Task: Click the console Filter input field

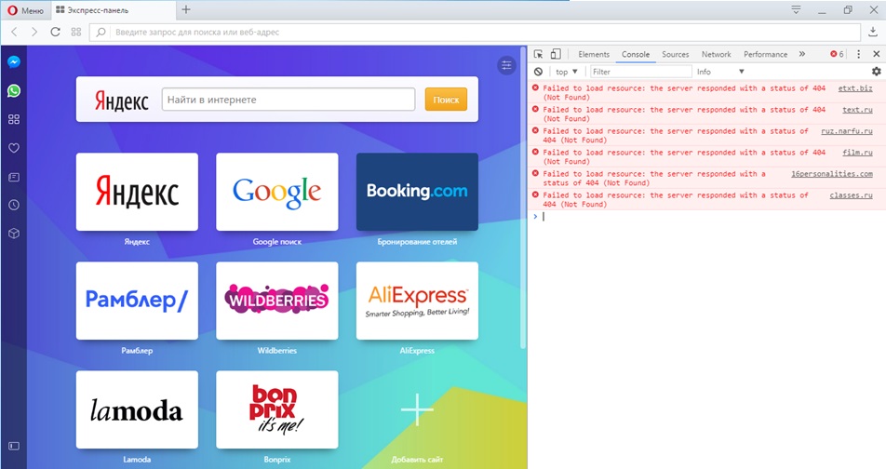Action: coord(640,72)
